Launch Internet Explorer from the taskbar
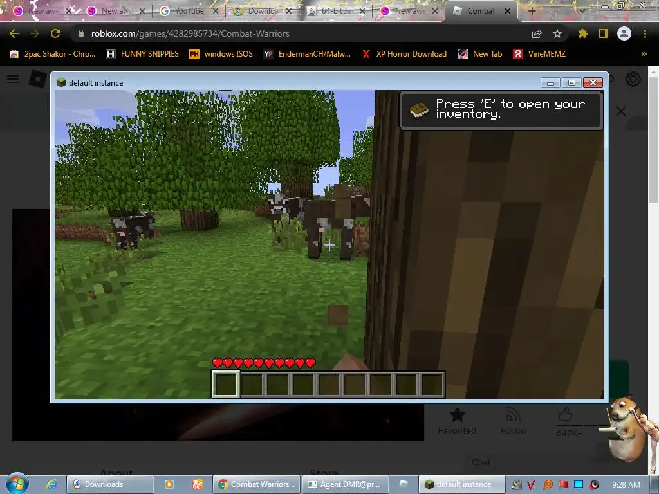Viewport: 659px width, 494px height. click(51, 484)
